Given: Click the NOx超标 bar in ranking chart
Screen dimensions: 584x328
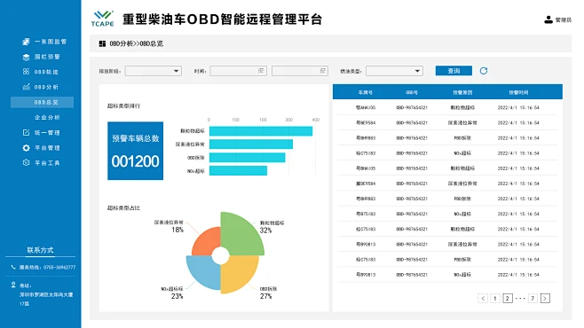Looking at the screenshot, I should click(239, 171).
